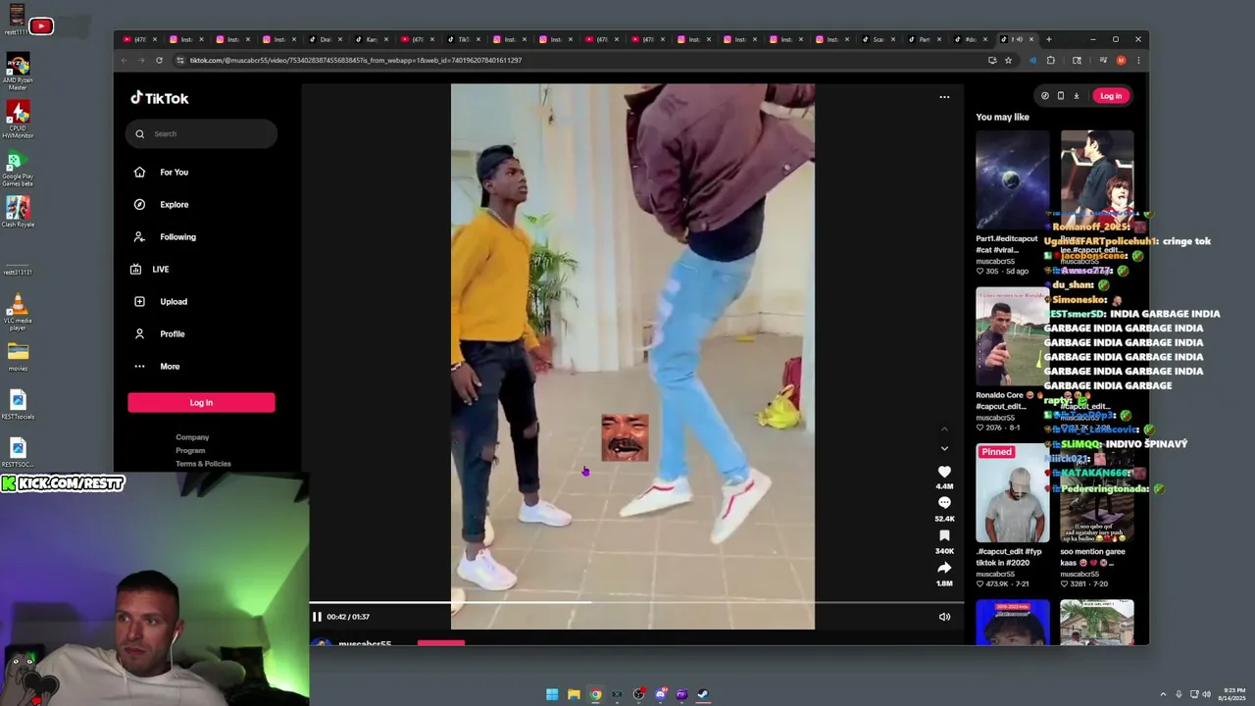The image size is (1255, 706).
Task: Bookmark this page with the star icon
Action: coord(1008,60)
